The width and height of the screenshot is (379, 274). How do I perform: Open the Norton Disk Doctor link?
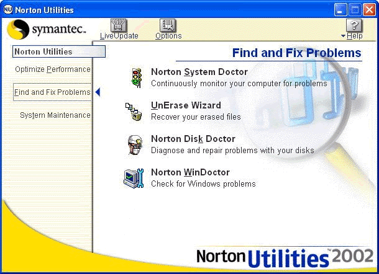(193, 139)
